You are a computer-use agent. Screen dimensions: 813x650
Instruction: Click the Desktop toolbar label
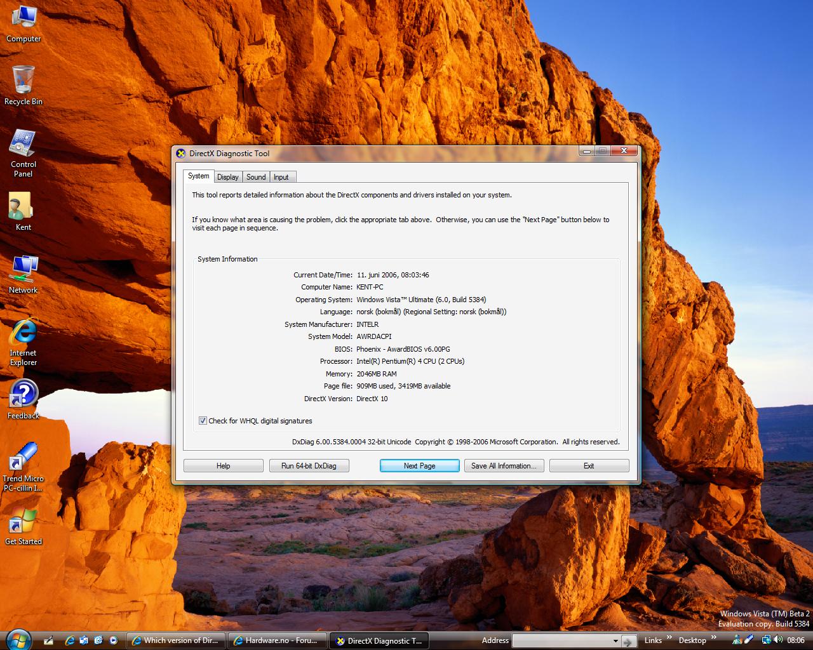pos(692,640)
